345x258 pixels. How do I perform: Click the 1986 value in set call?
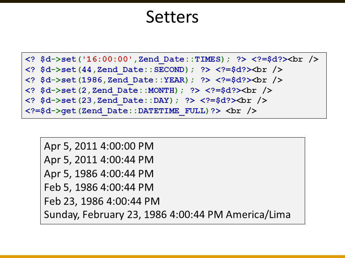92,80
